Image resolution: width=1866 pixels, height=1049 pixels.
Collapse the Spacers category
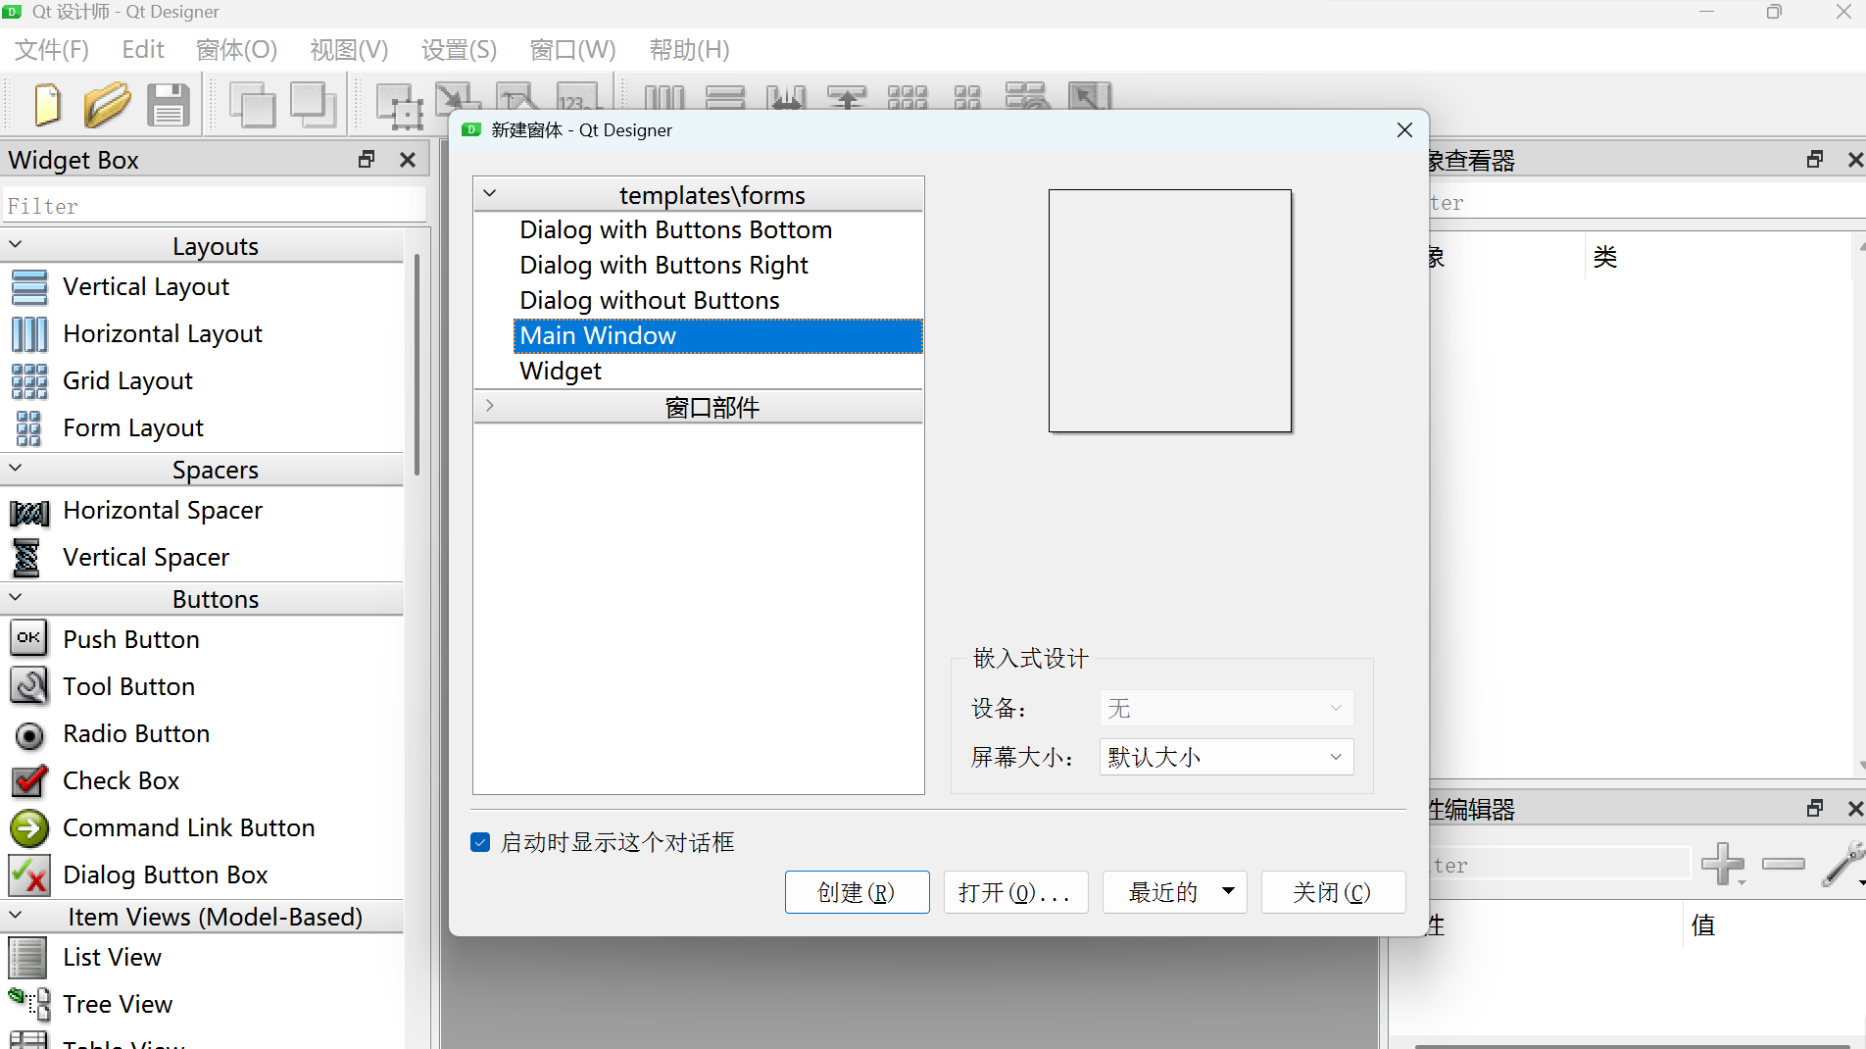pos(16,469)
